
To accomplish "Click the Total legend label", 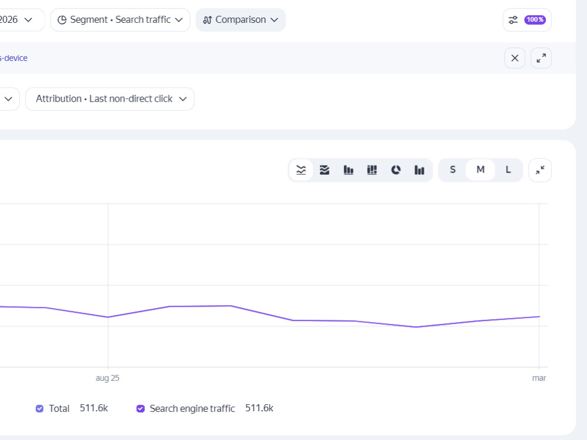I will pyautogui.click(x=59, y=408).
